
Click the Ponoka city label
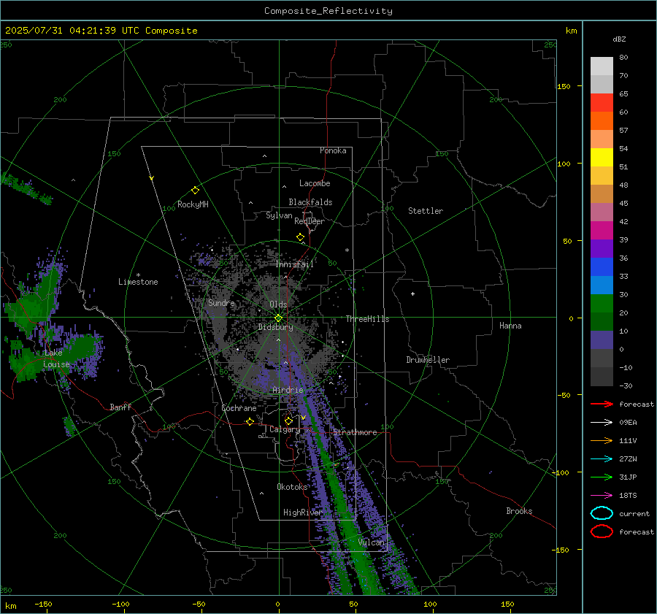point(333,150)
